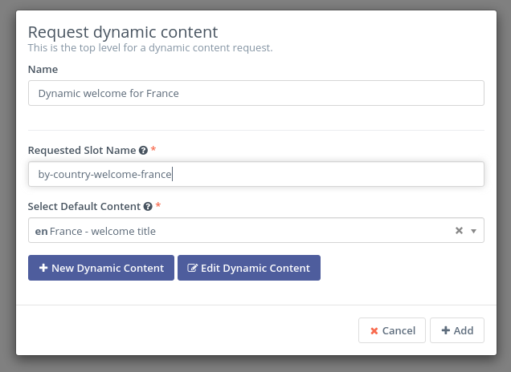The image size is (511, 372).
Task: Click the 'Select Default Content' label text
Action: 84,207
